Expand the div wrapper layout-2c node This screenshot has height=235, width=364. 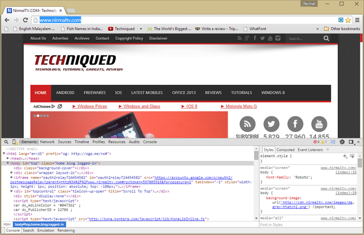click(11, 172)
